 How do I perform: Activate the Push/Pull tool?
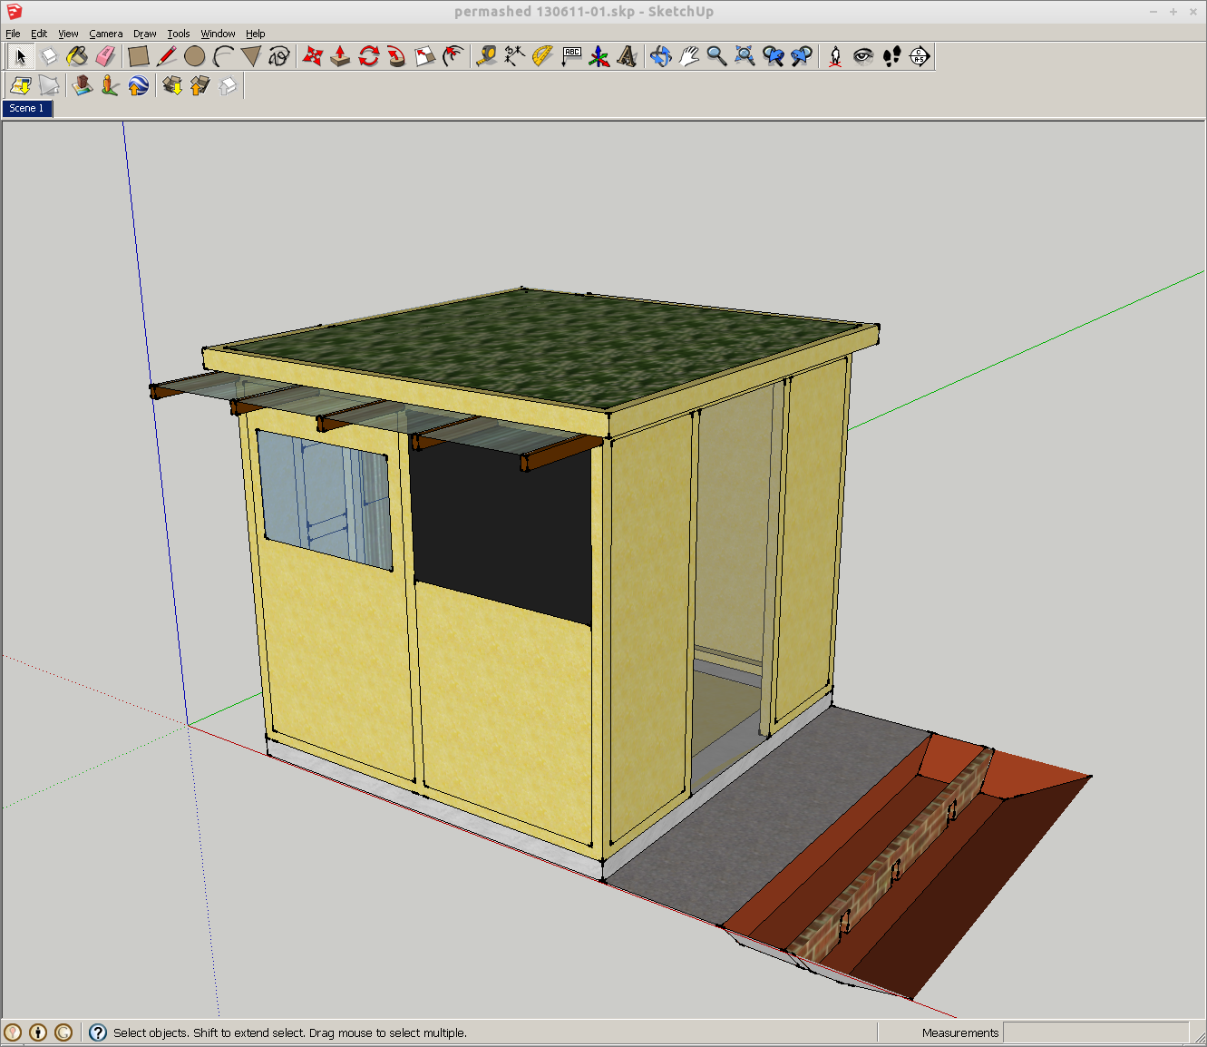tap(340, 56)
